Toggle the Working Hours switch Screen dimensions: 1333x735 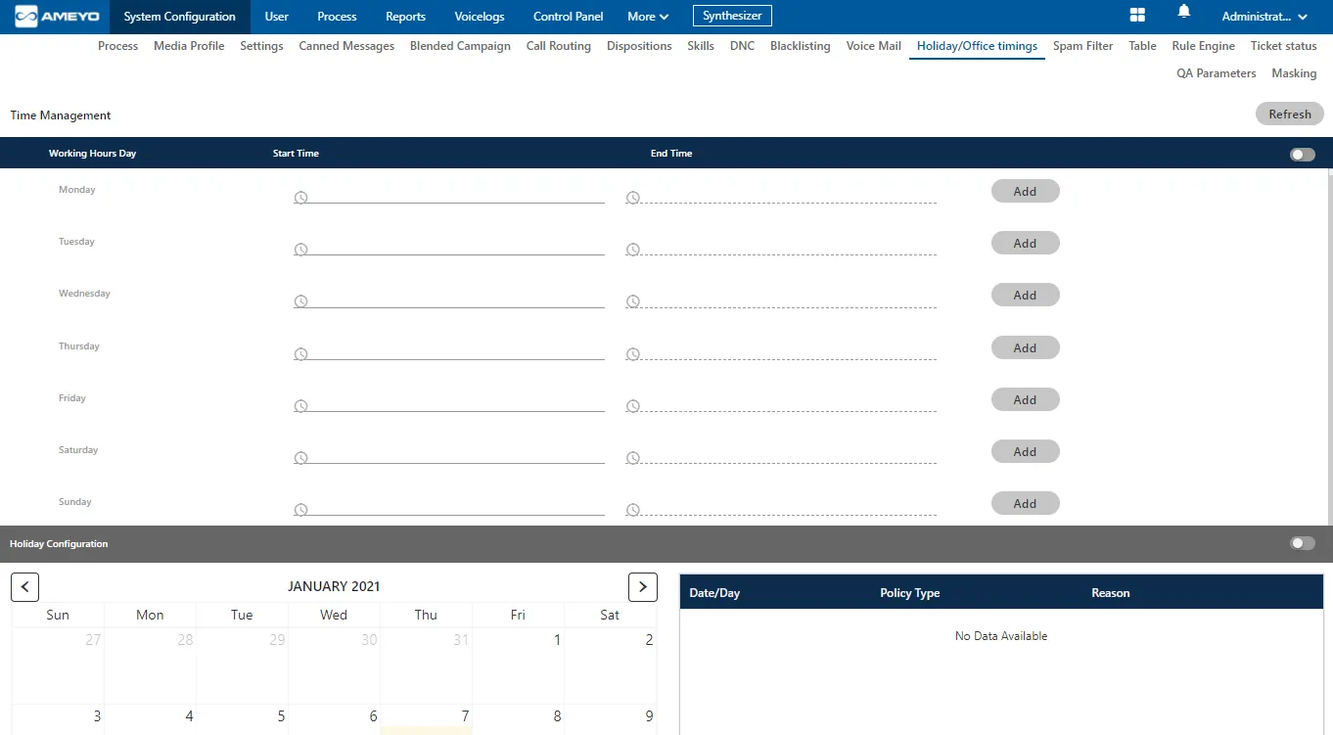(1303, 155)
